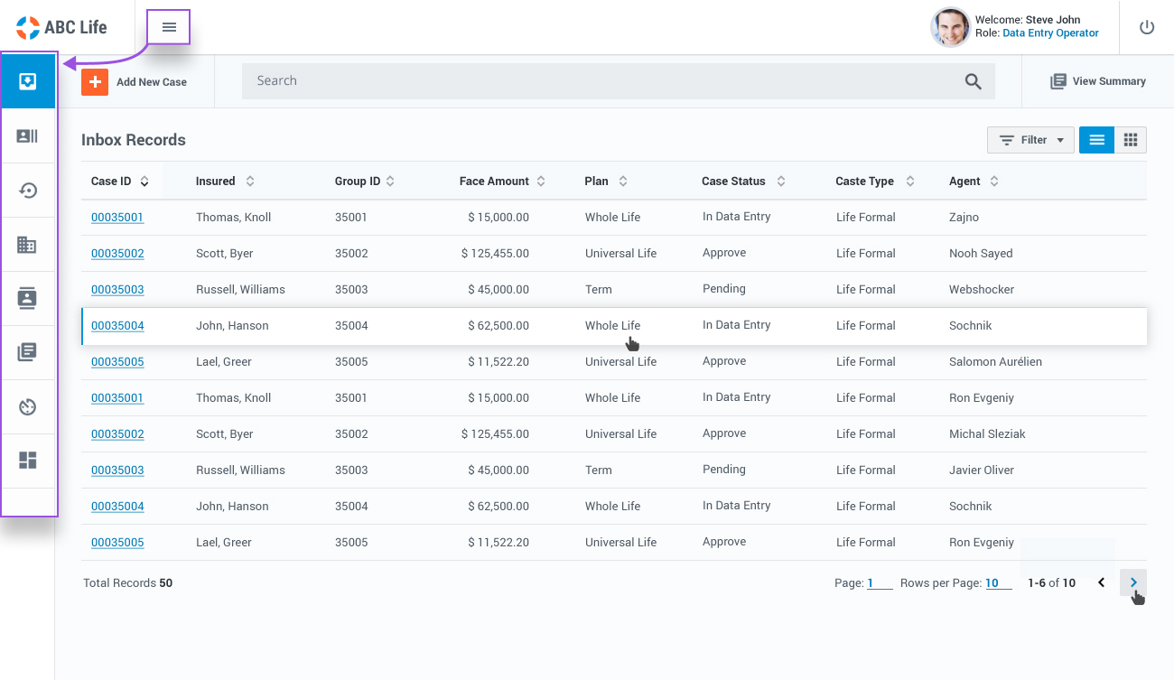Viewport: 1174px width, 680px height.
Task: Click the search magnifier icon
Action: 973,81
